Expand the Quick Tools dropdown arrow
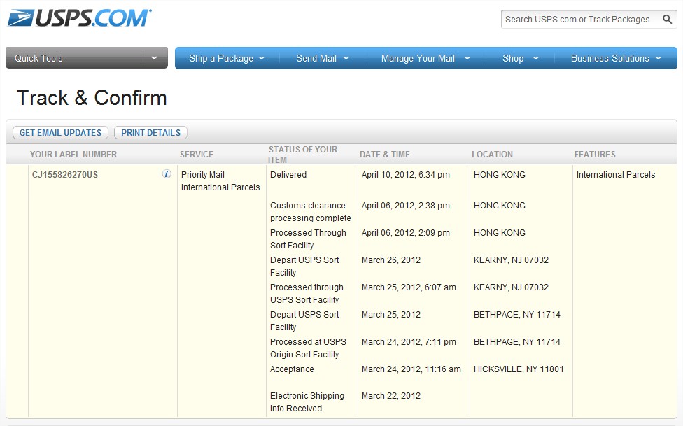The width and height of the screenshot is (683, 426). point(154,58)
